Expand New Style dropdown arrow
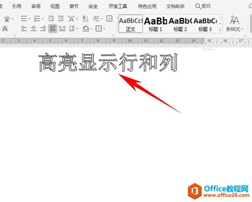The image size is (252, 202). point(242,29)
